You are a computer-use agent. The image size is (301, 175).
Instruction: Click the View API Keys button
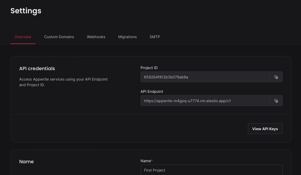click(x=265, y=129)
